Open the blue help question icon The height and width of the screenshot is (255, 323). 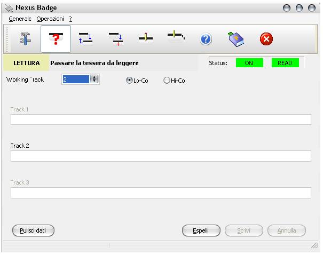coord(206,39)
